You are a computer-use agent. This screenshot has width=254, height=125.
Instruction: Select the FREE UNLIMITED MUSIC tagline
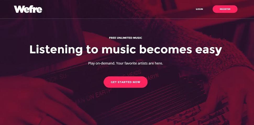125,38
